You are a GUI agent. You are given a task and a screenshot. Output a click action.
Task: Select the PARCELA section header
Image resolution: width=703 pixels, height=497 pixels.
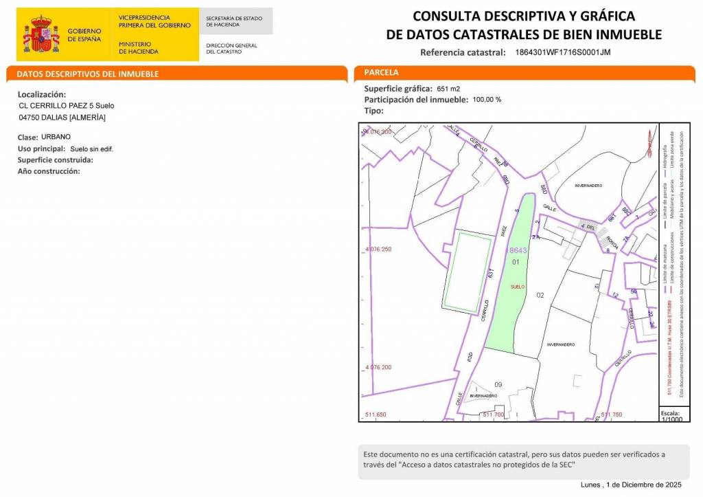coord(381,72)
